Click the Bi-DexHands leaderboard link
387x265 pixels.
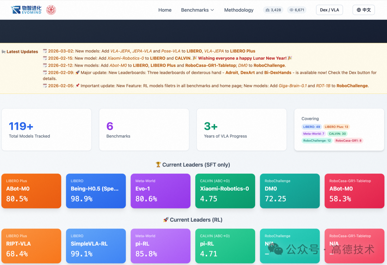tap(278, 73)
